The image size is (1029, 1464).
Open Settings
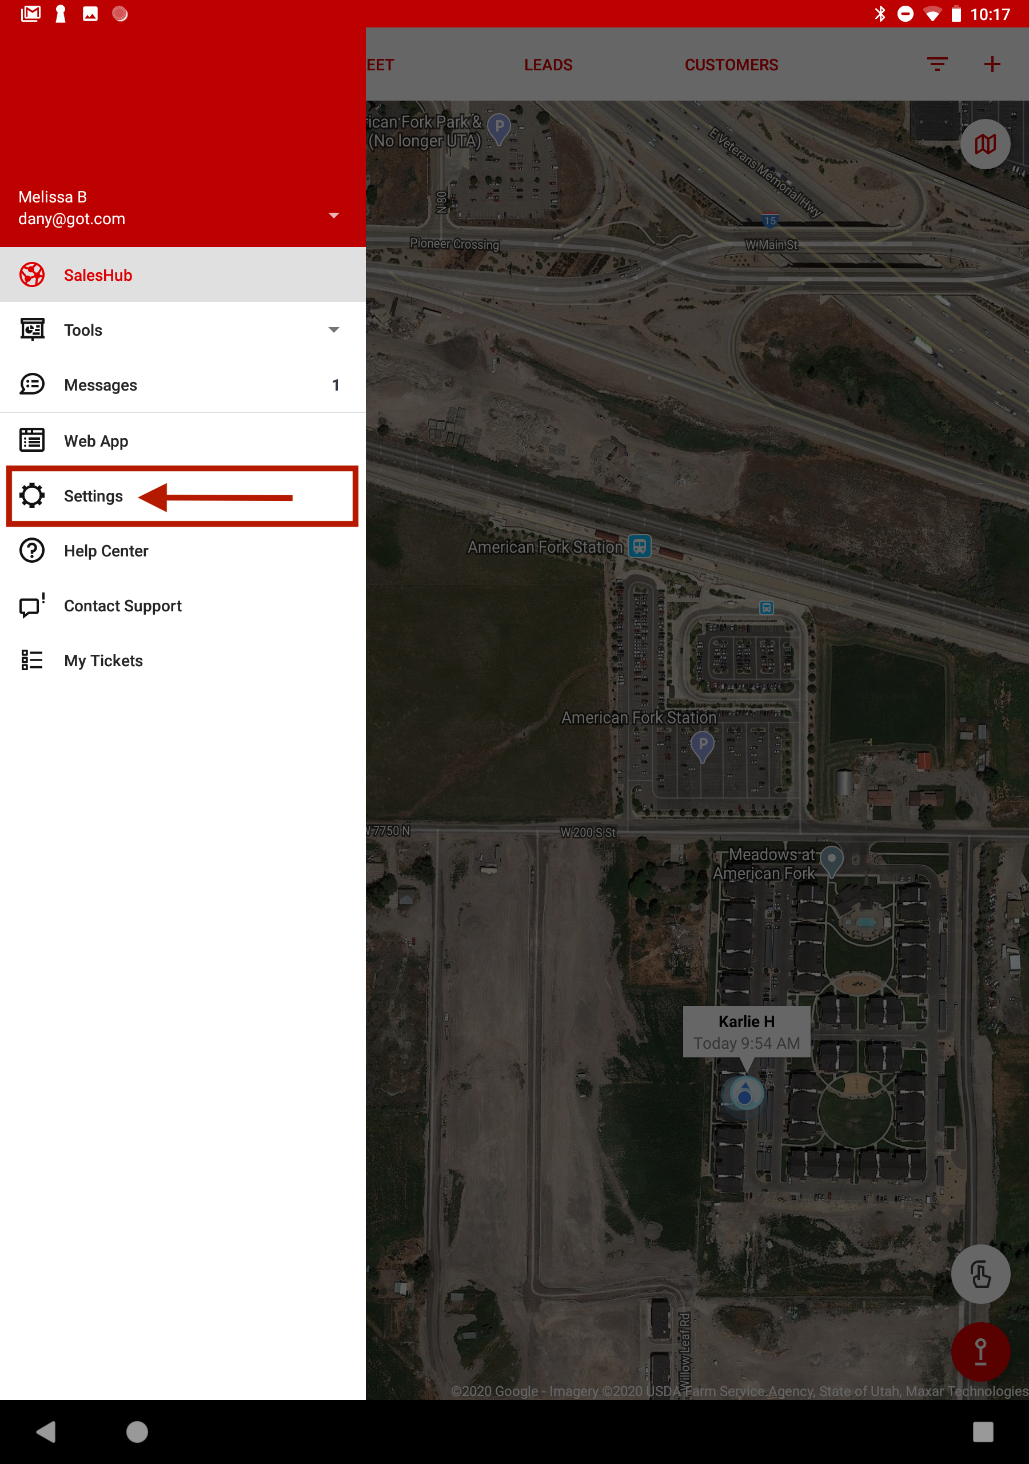tap(183, 495)
